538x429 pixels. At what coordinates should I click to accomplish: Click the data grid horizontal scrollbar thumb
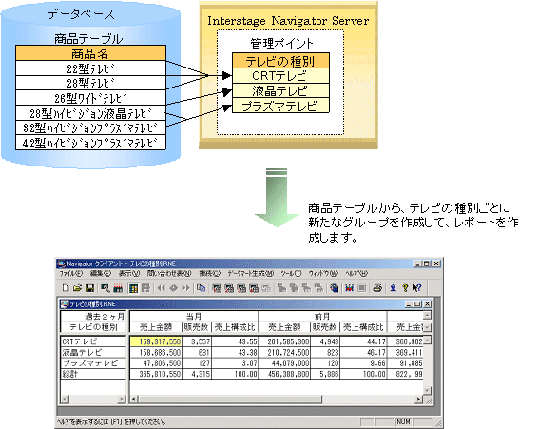pos(230,400)
